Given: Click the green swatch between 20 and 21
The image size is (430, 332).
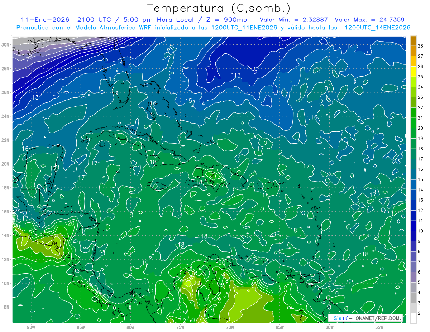Looking at the screenshot, I should click(413, 123).
